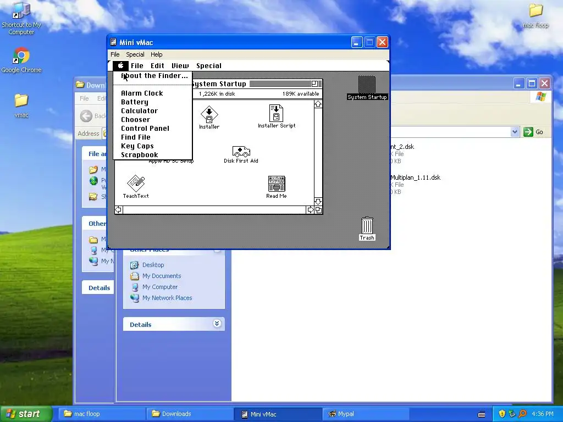
Task: Open Shortcut to My Computer desktop icon
Action: [21, 19]
